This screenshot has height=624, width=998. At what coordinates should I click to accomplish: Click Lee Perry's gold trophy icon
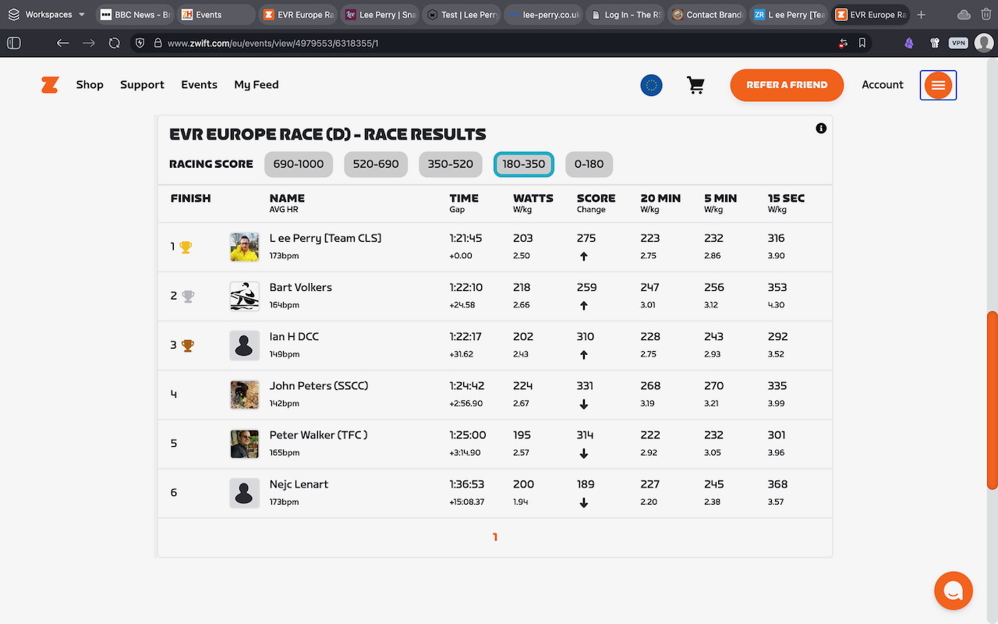coord(186,247)
